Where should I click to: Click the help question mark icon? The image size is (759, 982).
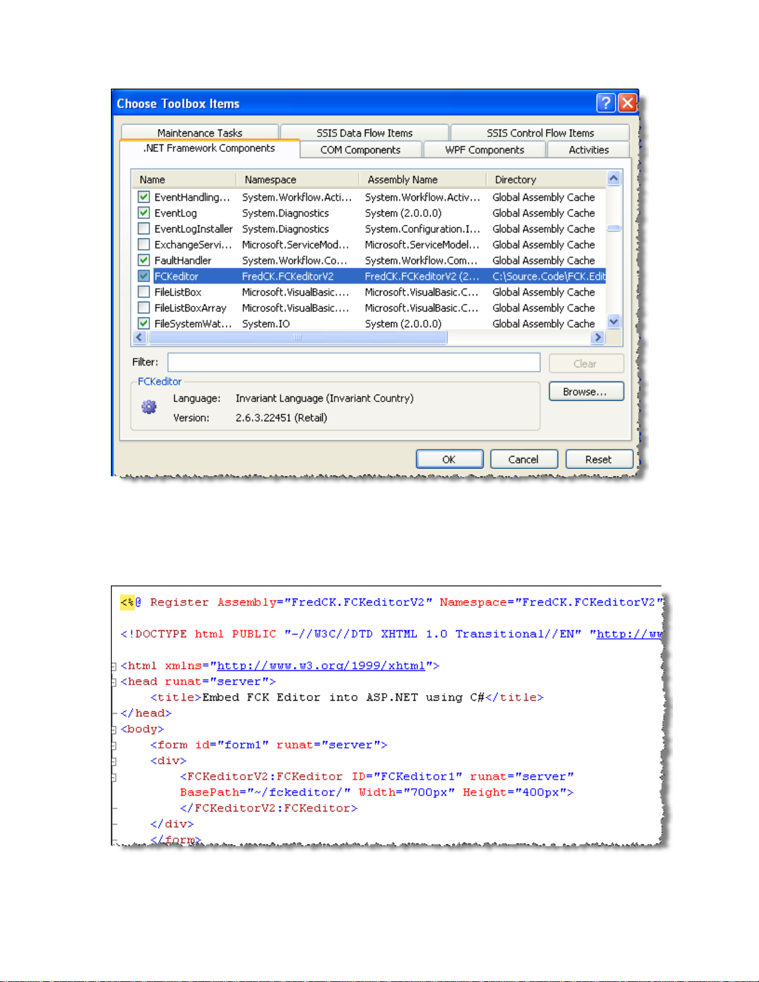coord(605,103)
